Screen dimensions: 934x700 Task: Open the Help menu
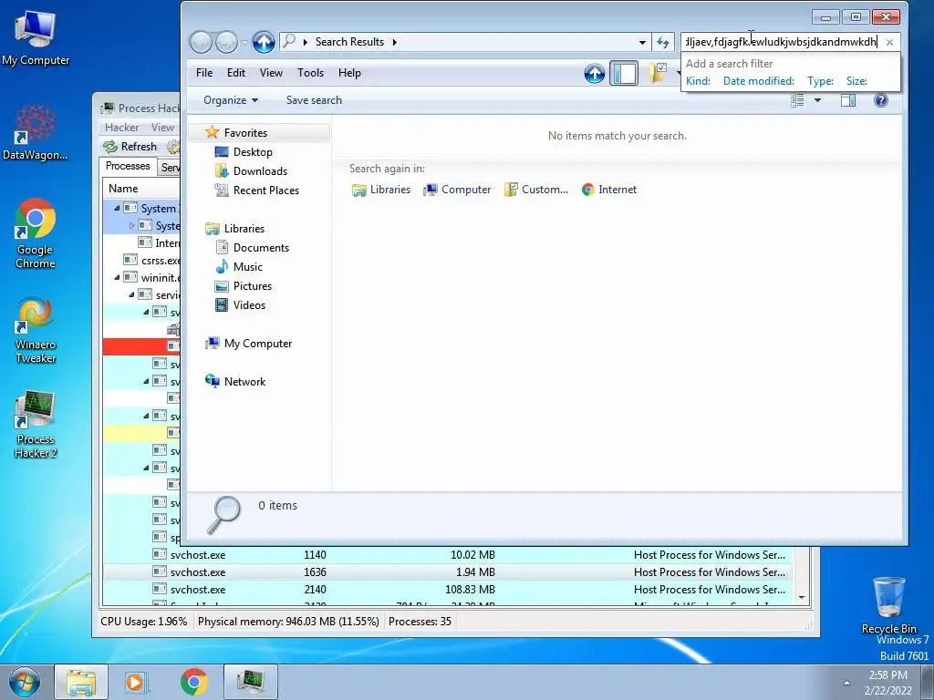pyautogui.click(x=349, y=73)
